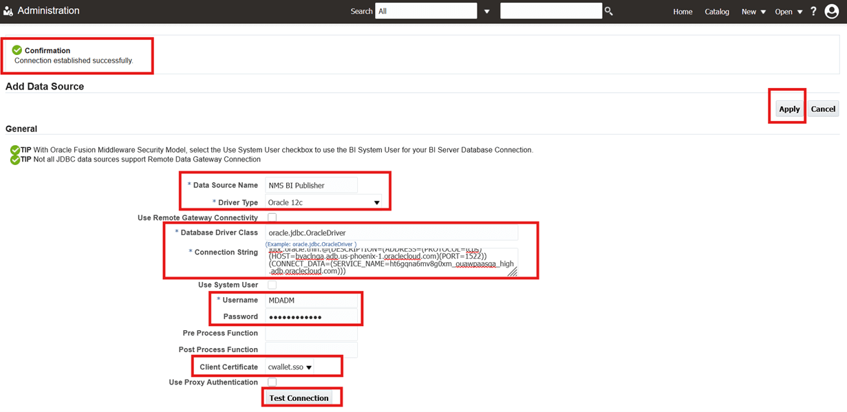
Task: Click the search magnifier icon
Action: point(609,11)
